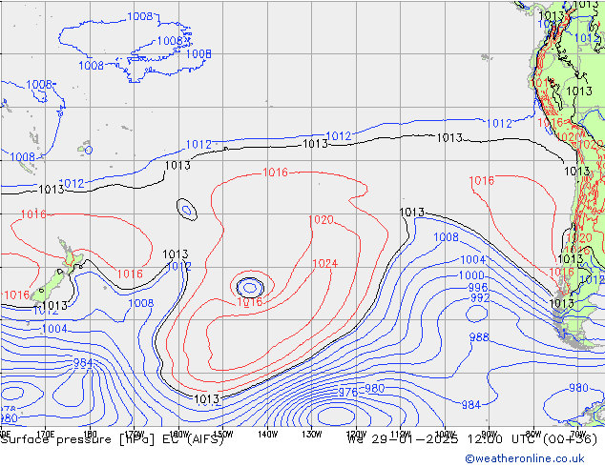Viewport: 605px width, 467px height.
Task: Click the red 1024 isobar label
Action: (324, 264)
